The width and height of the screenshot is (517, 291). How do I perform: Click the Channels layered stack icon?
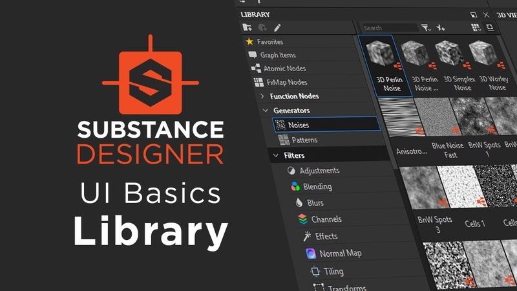tap(302, 219)
